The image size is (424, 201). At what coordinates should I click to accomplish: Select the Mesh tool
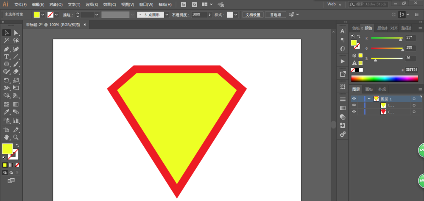6,104
